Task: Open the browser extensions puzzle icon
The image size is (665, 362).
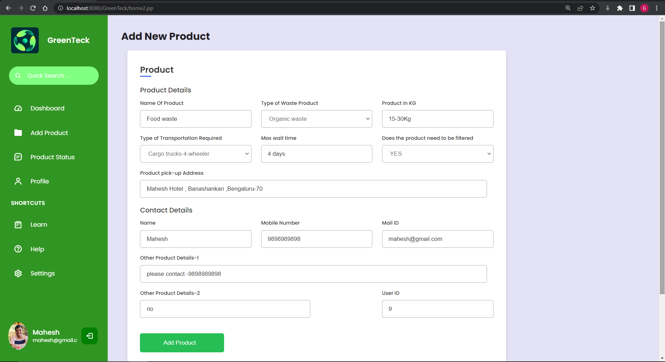Action: point(620,8)
